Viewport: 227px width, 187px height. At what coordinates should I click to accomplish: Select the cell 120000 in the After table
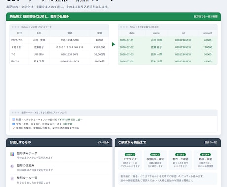(x=208, y=47)
